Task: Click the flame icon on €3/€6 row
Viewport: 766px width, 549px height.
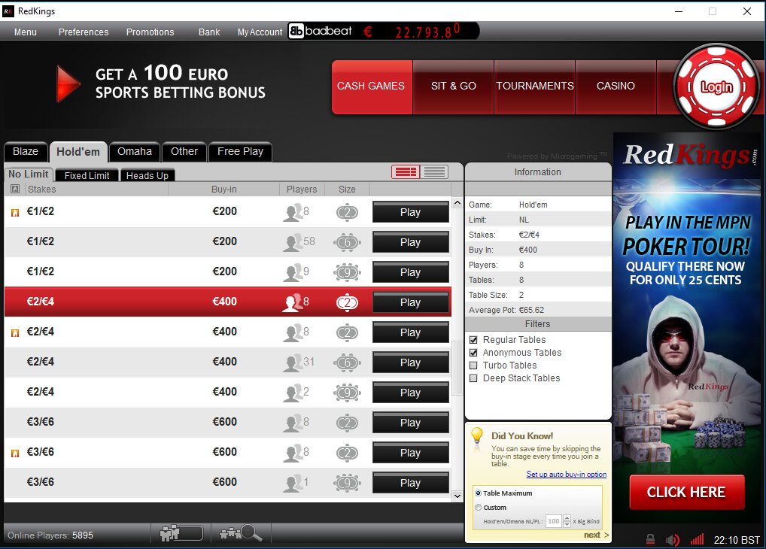Action: click(x=15, y=453)
